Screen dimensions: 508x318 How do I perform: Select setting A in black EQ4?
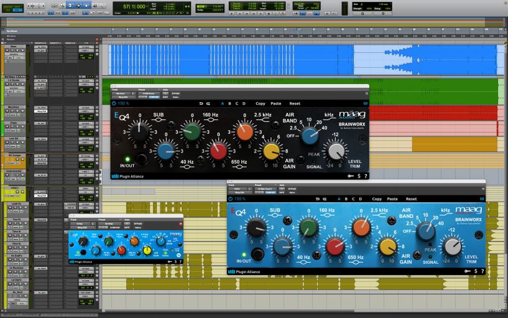coord(222,103)
